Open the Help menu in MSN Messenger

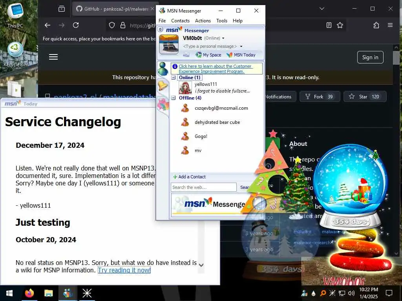[238, 21]
